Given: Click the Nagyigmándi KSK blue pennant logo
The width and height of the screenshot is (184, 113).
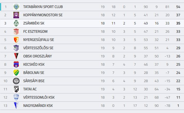Looking at the screenshot, I should (16, 106).
